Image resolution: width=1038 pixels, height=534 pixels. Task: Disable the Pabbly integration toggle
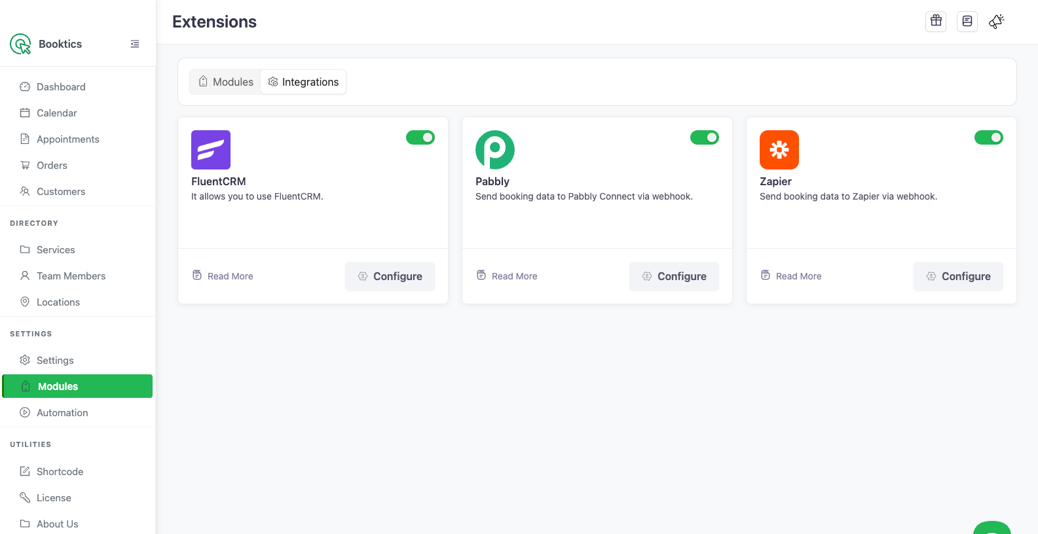point(705,137)
